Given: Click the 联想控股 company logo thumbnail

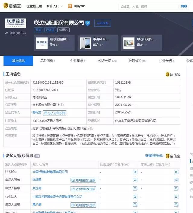Looking at the screenshot, I should [x=15, y=23].
